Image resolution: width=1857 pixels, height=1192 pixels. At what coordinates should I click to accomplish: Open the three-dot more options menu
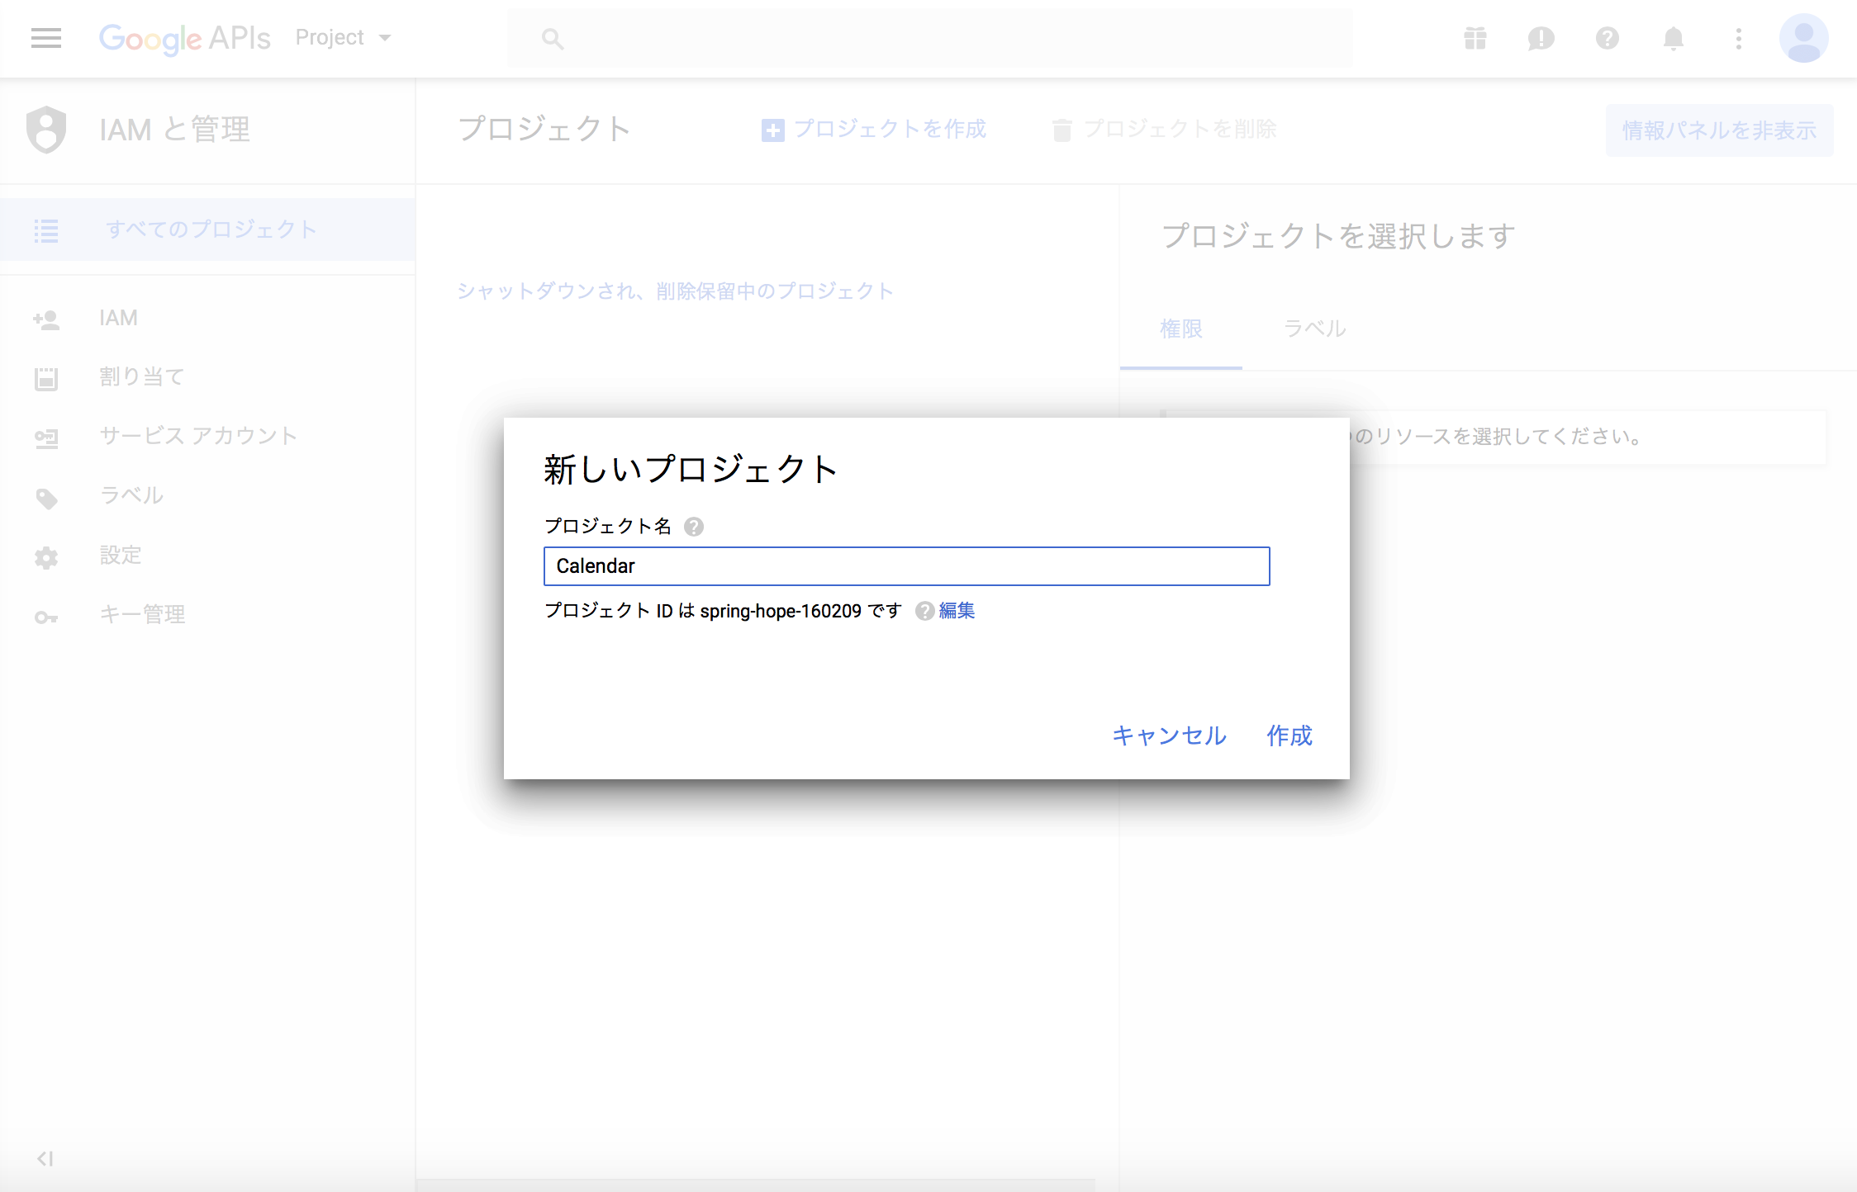click(x=1739, y=38)
